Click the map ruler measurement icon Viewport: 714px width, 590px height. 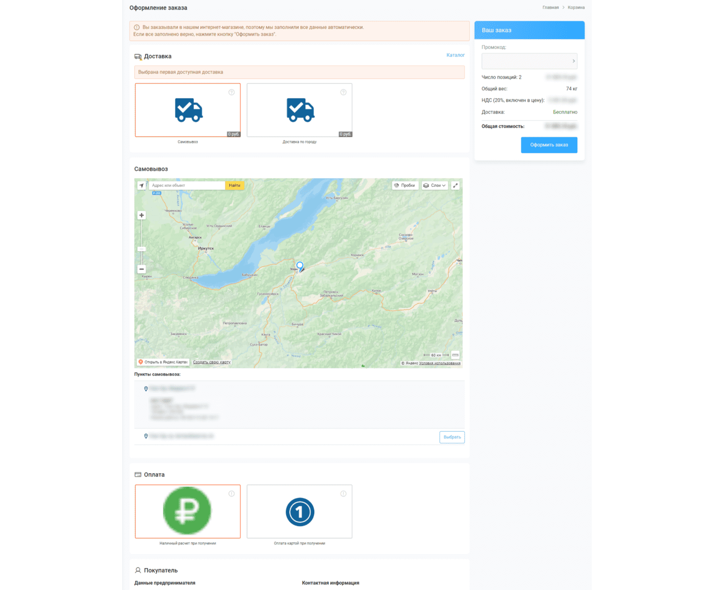(455, 355)
